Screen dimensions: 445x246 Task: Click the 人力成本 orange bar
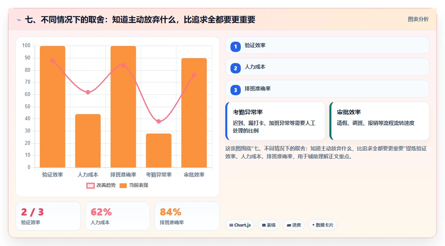point(88,141)
